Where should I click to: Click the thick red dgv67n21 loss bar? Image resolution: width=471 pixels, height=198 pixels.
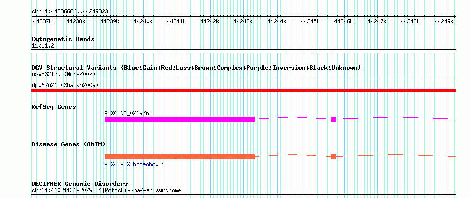[x=243, y=90]
